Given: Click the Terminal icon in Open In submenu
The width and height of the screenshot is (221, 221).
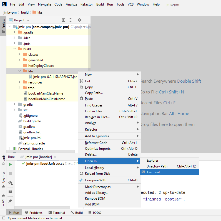Looking at the screenshot, I should coord(143,172).
